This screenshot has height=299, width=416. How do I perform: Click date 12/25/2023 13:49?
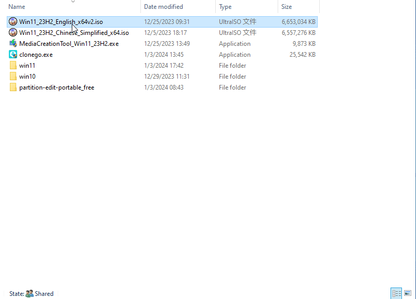coord(167,44)
